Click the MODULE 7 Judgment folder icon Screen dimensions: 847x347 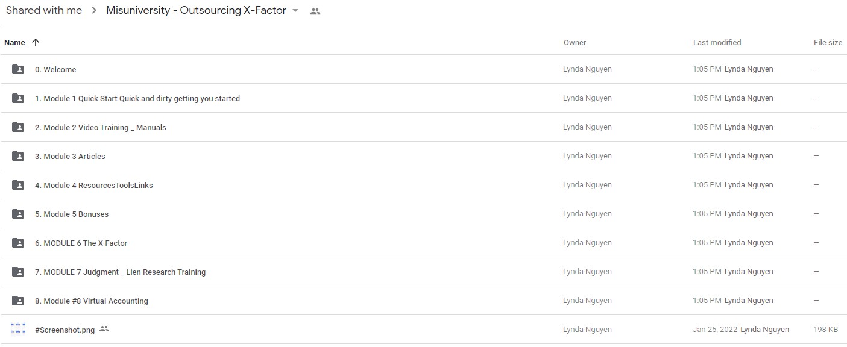[19, 272]
